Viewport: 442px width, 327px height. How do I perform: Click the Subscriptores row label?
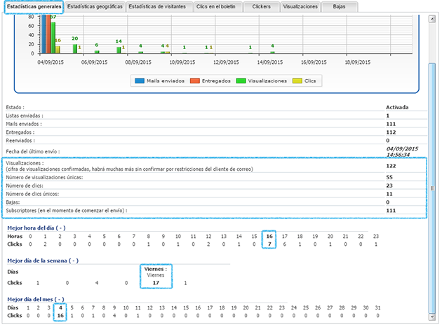point(67,211)
